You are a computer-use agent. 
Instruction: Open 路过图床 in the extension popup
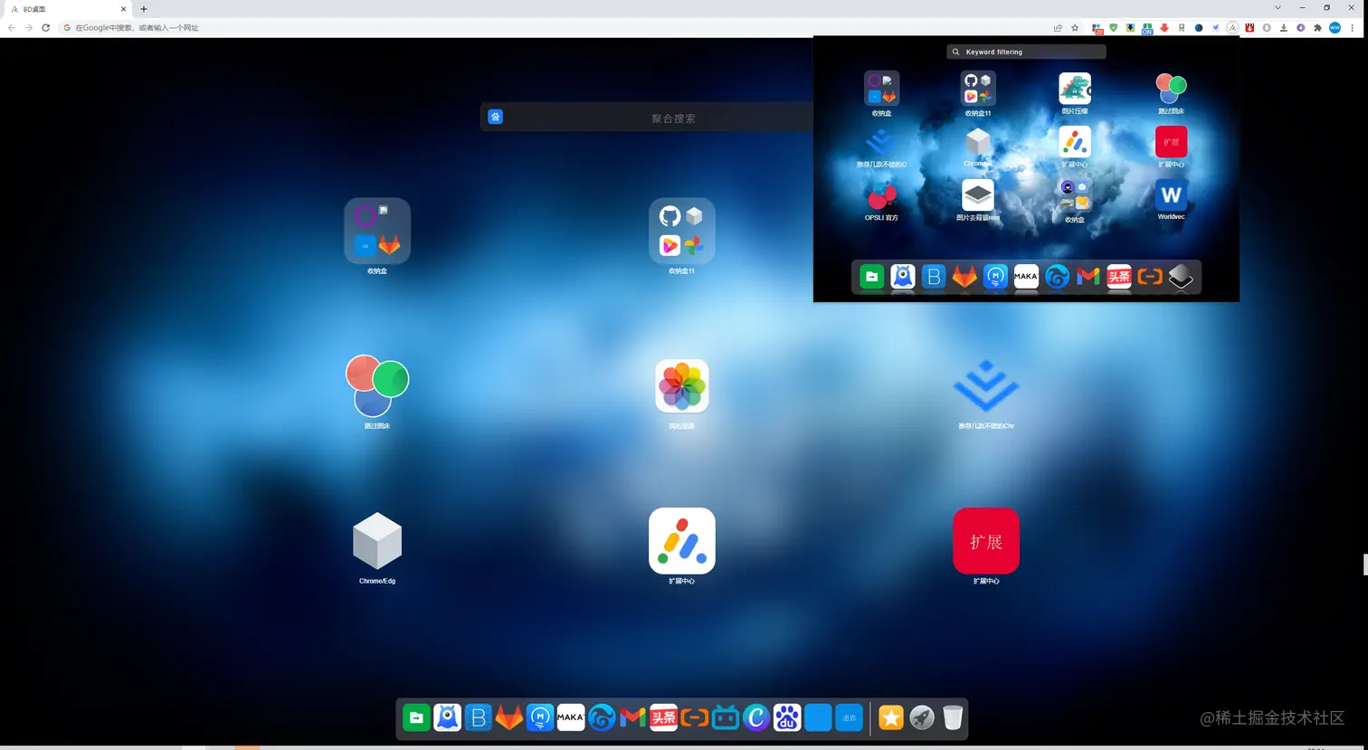(1171, 89)
